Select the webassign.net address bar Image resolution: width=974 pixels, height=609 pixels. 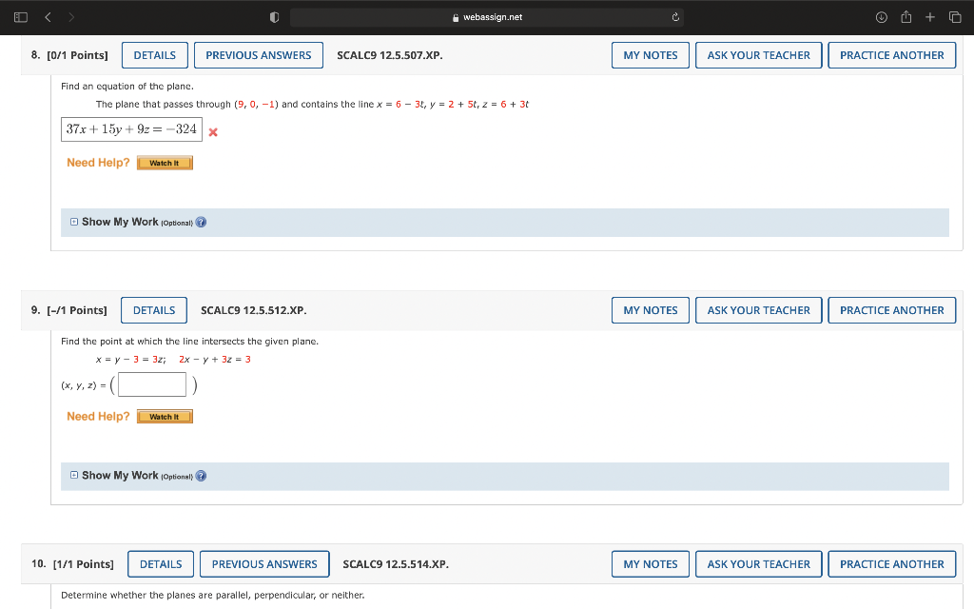pos(487,17)
